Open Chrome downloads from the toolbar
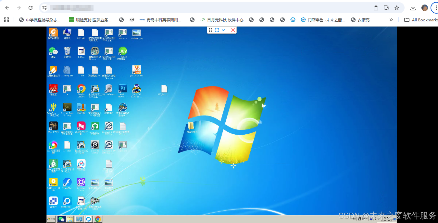 pos(413,8)
